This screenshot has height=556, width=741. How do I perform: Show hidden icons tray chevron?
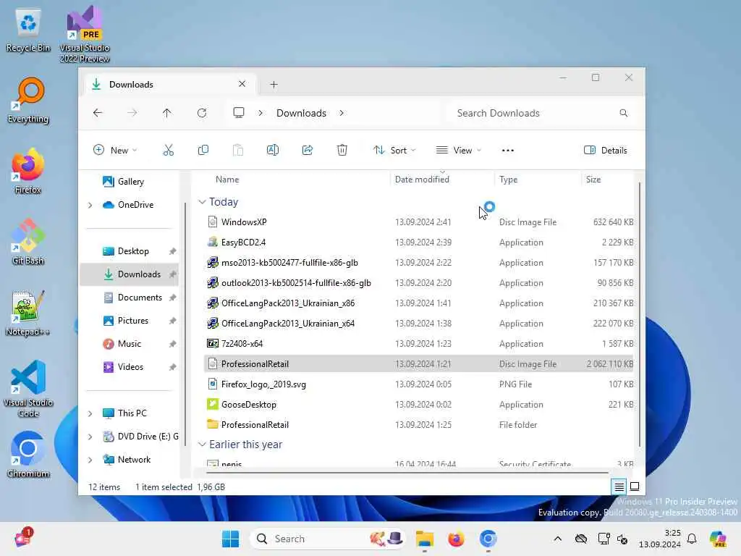click(558, 539)
